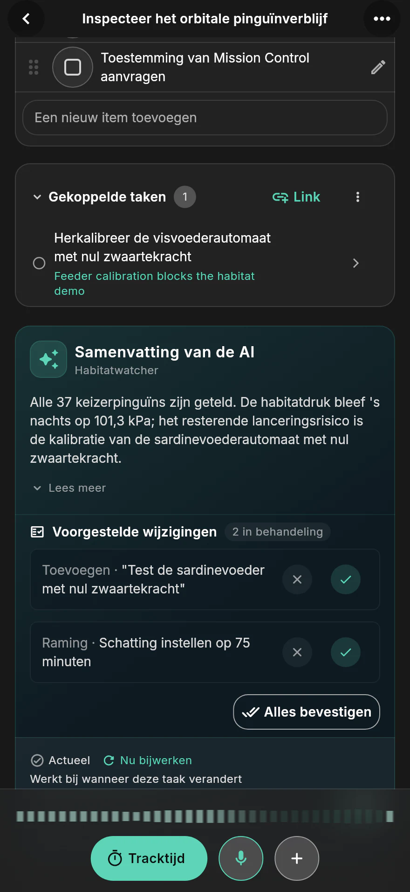This screenshot has width=410, height=892.
Task: Accept the Test de sardinevoeder suggestion
Action: click(346, 579)
